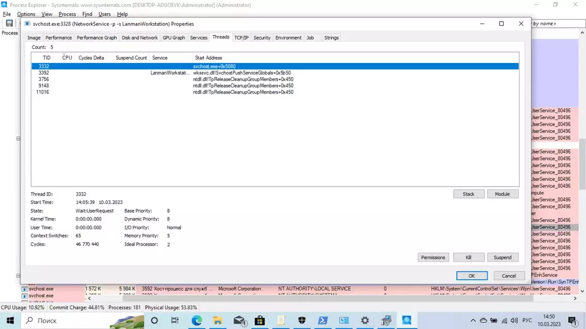
Task: Open the Security tab
Action: tap(262, 38)
